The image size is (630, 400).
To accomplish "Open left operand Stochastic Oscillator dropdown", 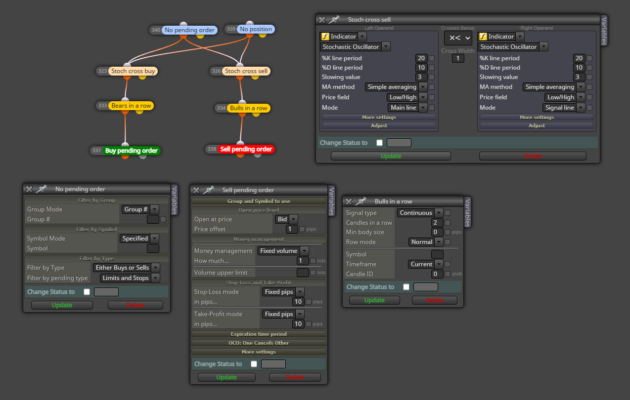I will pyautogui.click(x=355, y=47).
